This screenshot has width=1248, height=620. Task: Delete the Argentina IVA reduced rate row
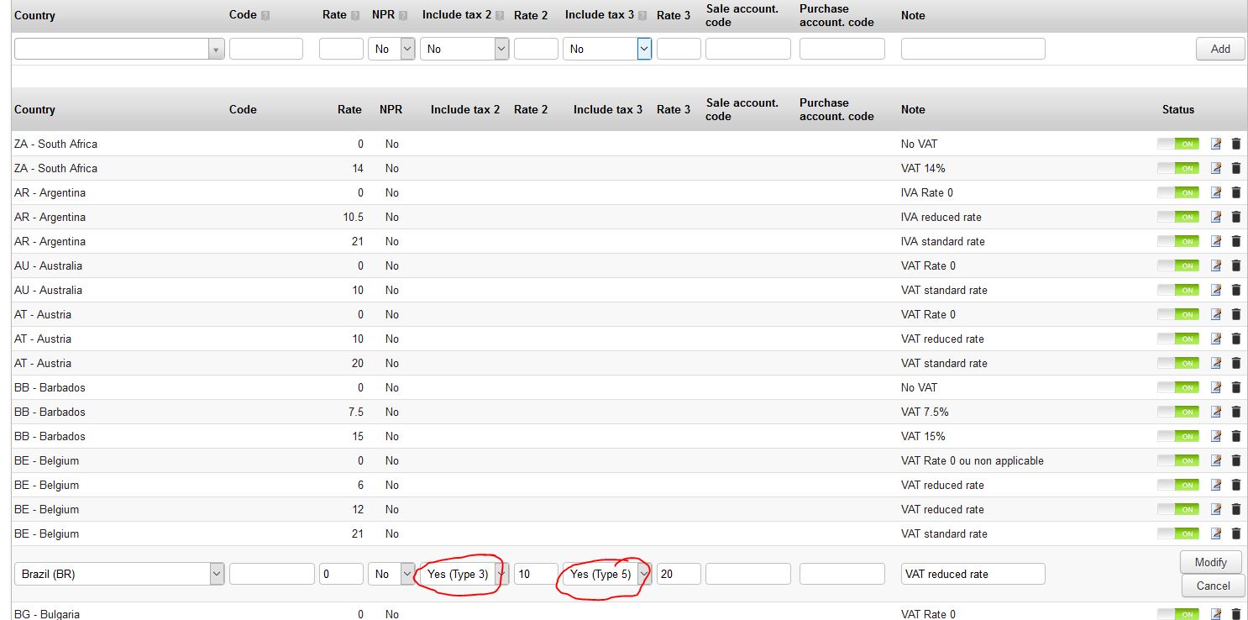pos(1235,217)
